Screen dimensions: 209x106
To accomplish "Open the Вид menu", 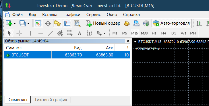I will click(32, 15).
